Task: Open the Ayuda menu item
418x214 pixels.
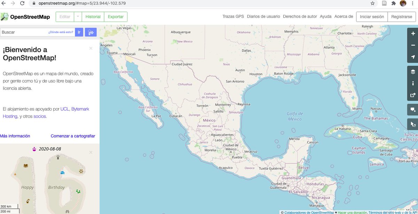Action: pyautogui.click(x=325, y=16)
